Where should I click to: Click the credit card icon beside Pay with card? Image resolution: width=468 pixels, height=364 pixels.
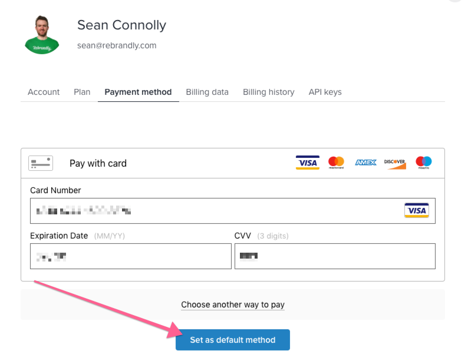41,163
